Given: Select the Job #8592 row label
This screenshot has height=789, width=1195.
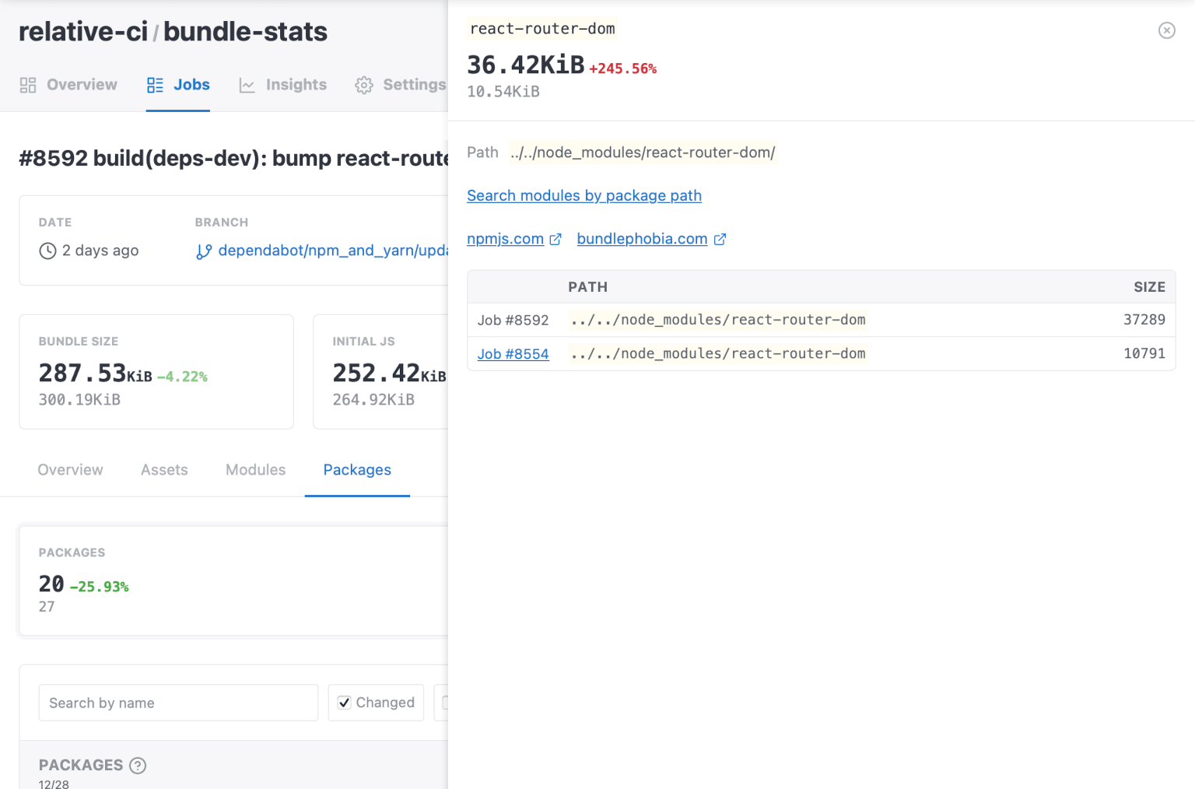Looking at the screenshot, I should 513,321.
